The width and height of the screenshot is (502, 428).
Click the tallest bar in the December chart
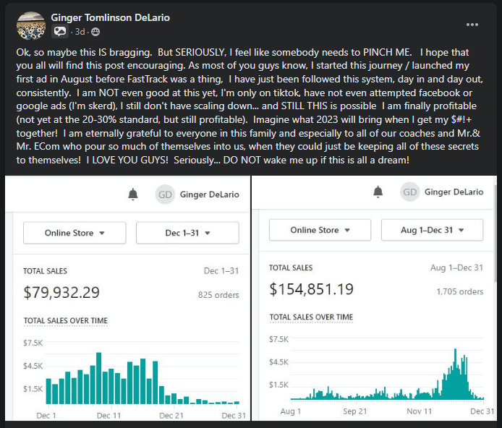tap(98, 378)
